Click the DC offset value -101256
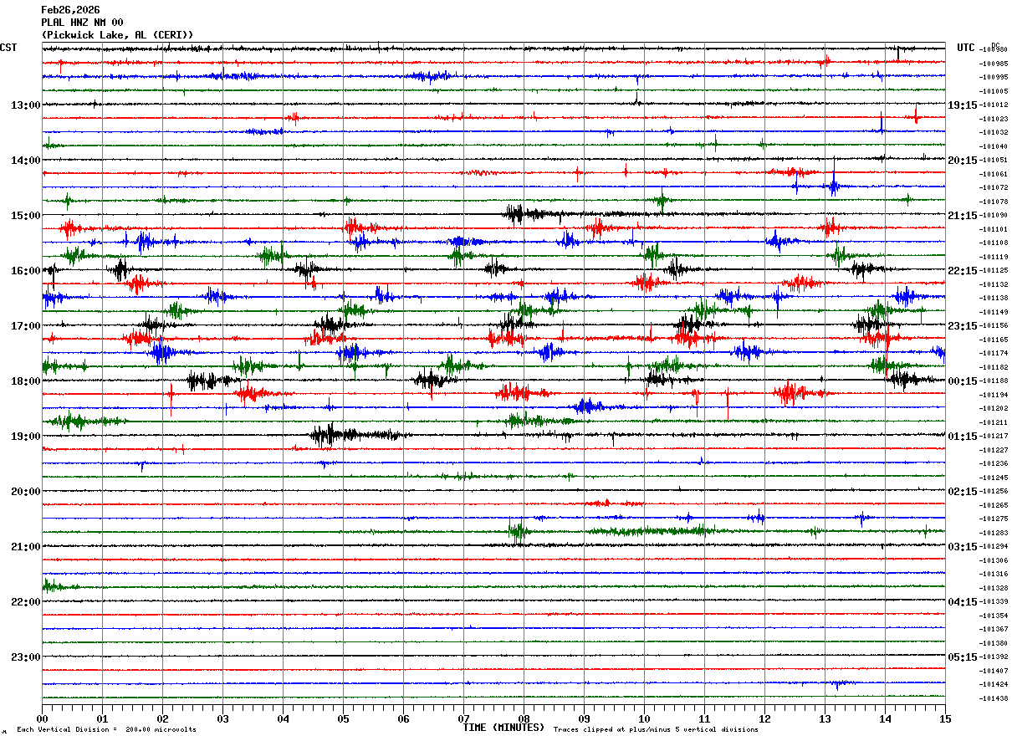The image size is (1012, 741). (x=994, y=492)
